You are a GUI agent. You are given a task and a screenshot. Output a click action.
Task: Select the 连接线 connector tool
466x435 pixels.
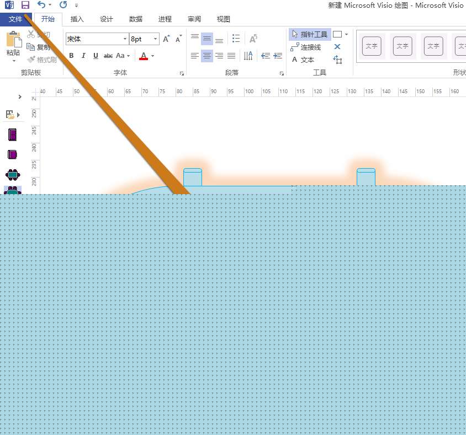point(306,47)
